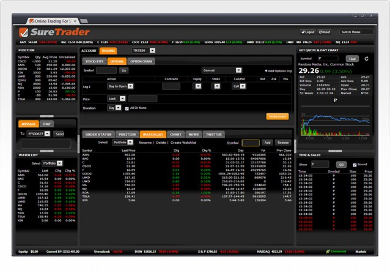Screen dimensions: 390x273
Task: Click the splitter handle below Position panel
Action: coord(46,116)
